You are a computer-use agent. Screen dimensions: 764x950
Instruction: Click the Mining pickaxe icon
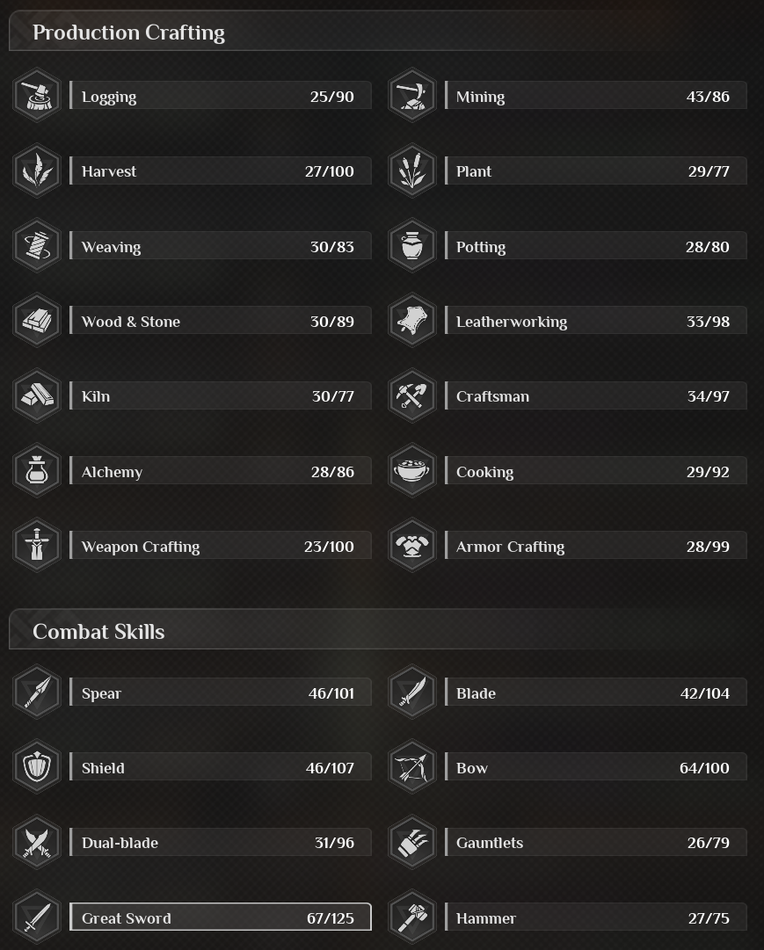tap(411, 96)
